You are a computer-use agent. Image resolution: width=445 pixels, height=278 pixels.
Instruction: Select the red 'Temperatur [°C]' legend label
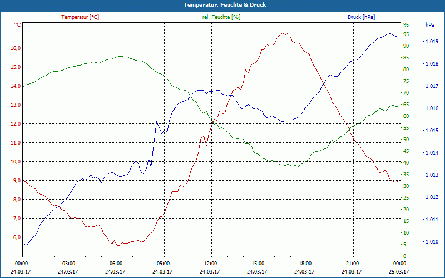tap(80, 17)
